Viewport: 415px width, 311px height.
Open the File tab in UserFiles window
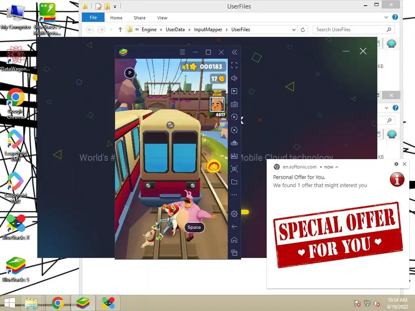(93, 17)
